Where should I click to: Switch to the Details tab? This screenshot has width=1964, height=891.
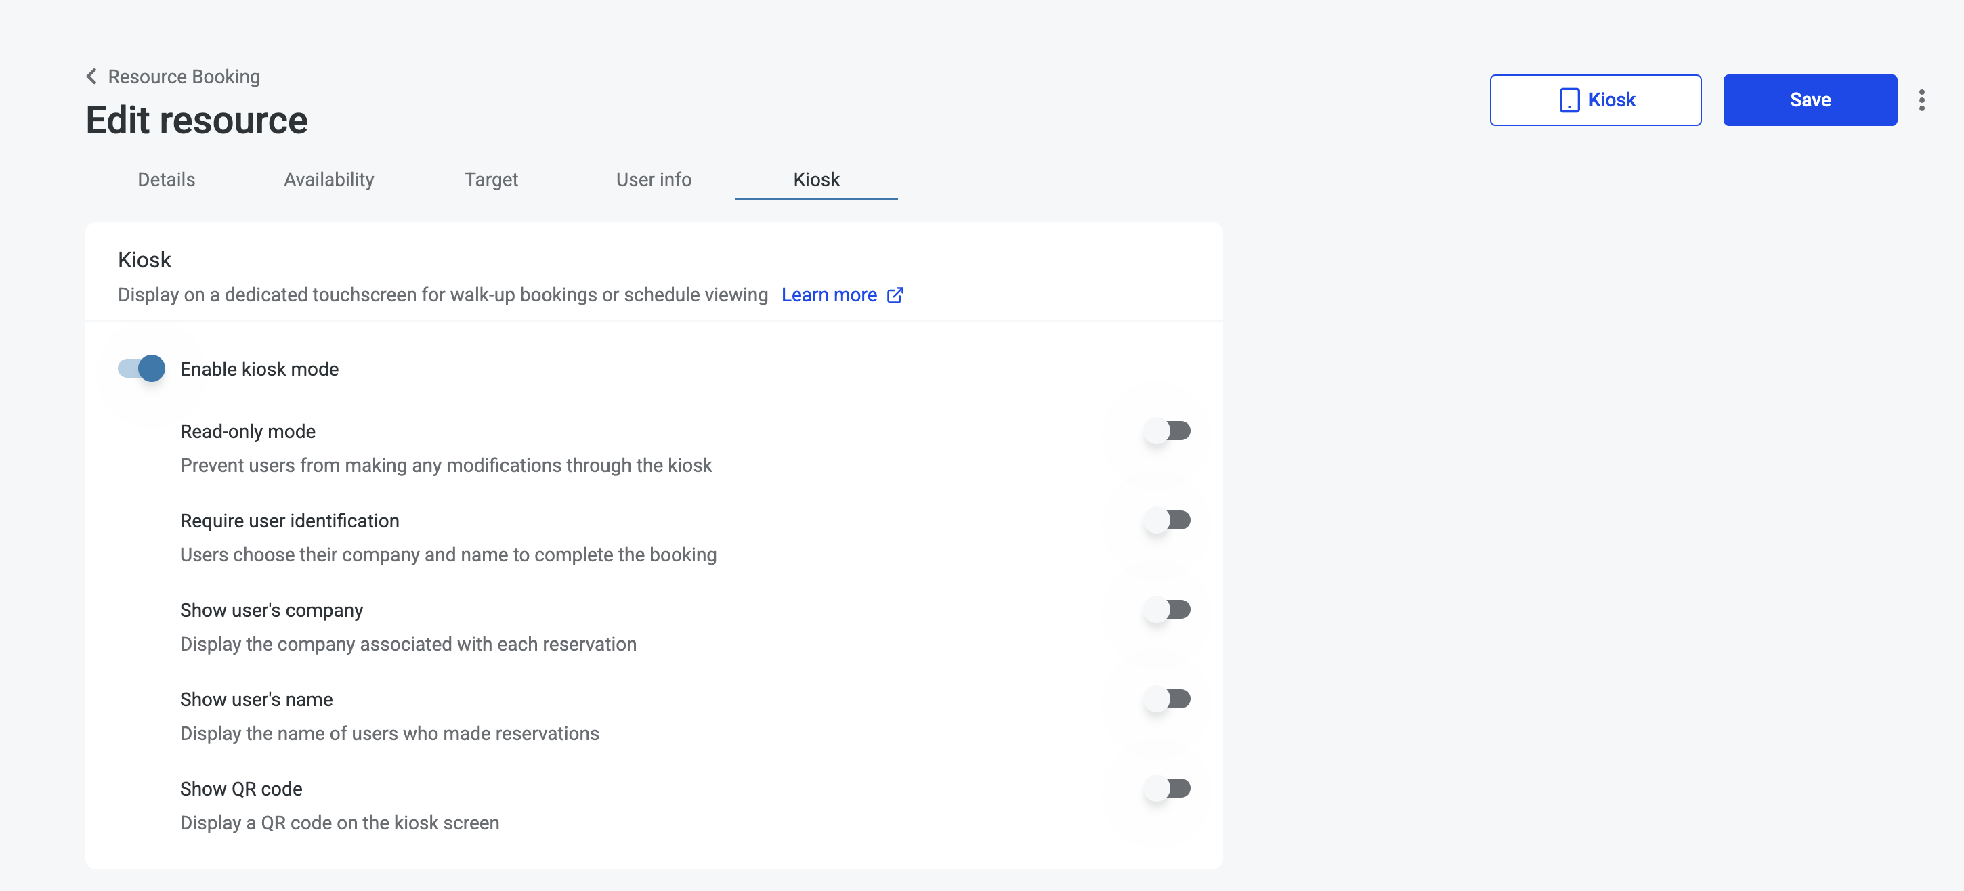click(166, 180)
